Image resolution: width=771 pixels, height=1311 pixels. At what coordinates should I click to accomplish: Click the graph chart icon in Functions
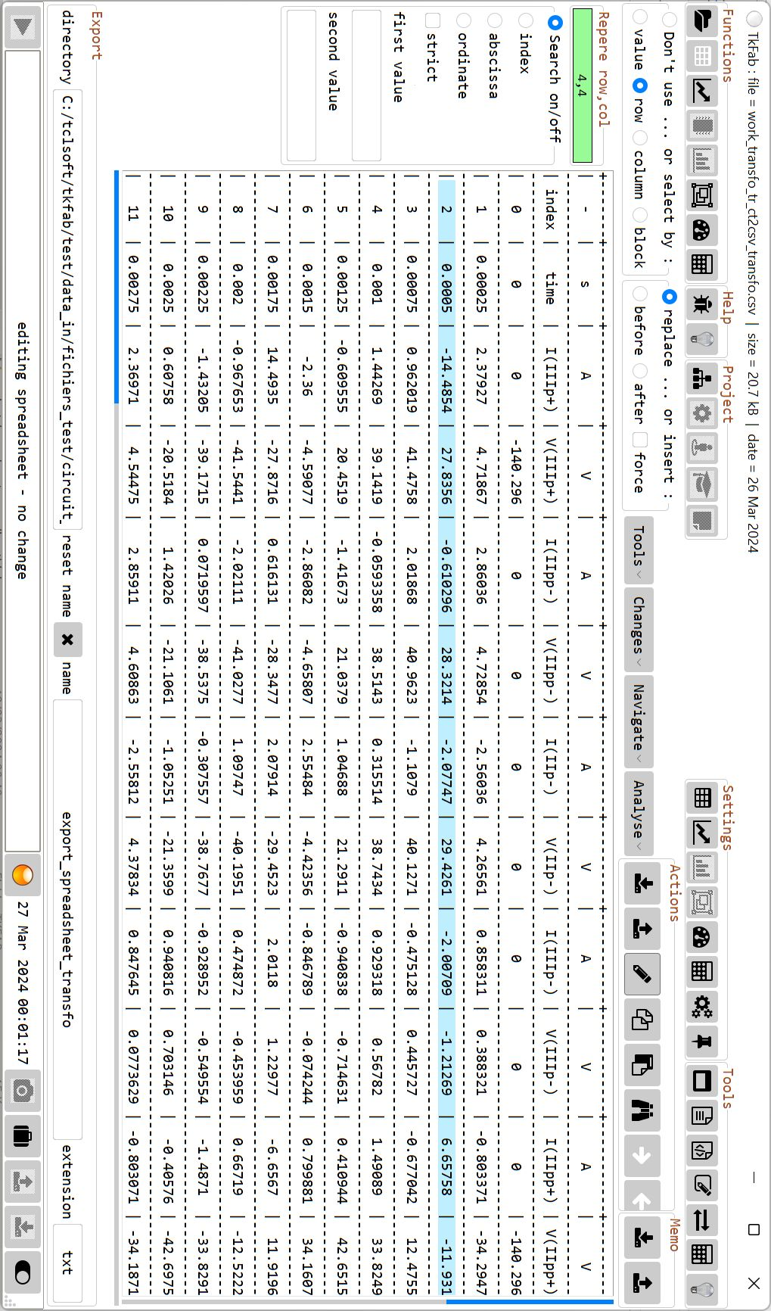[x=702, y=91]
